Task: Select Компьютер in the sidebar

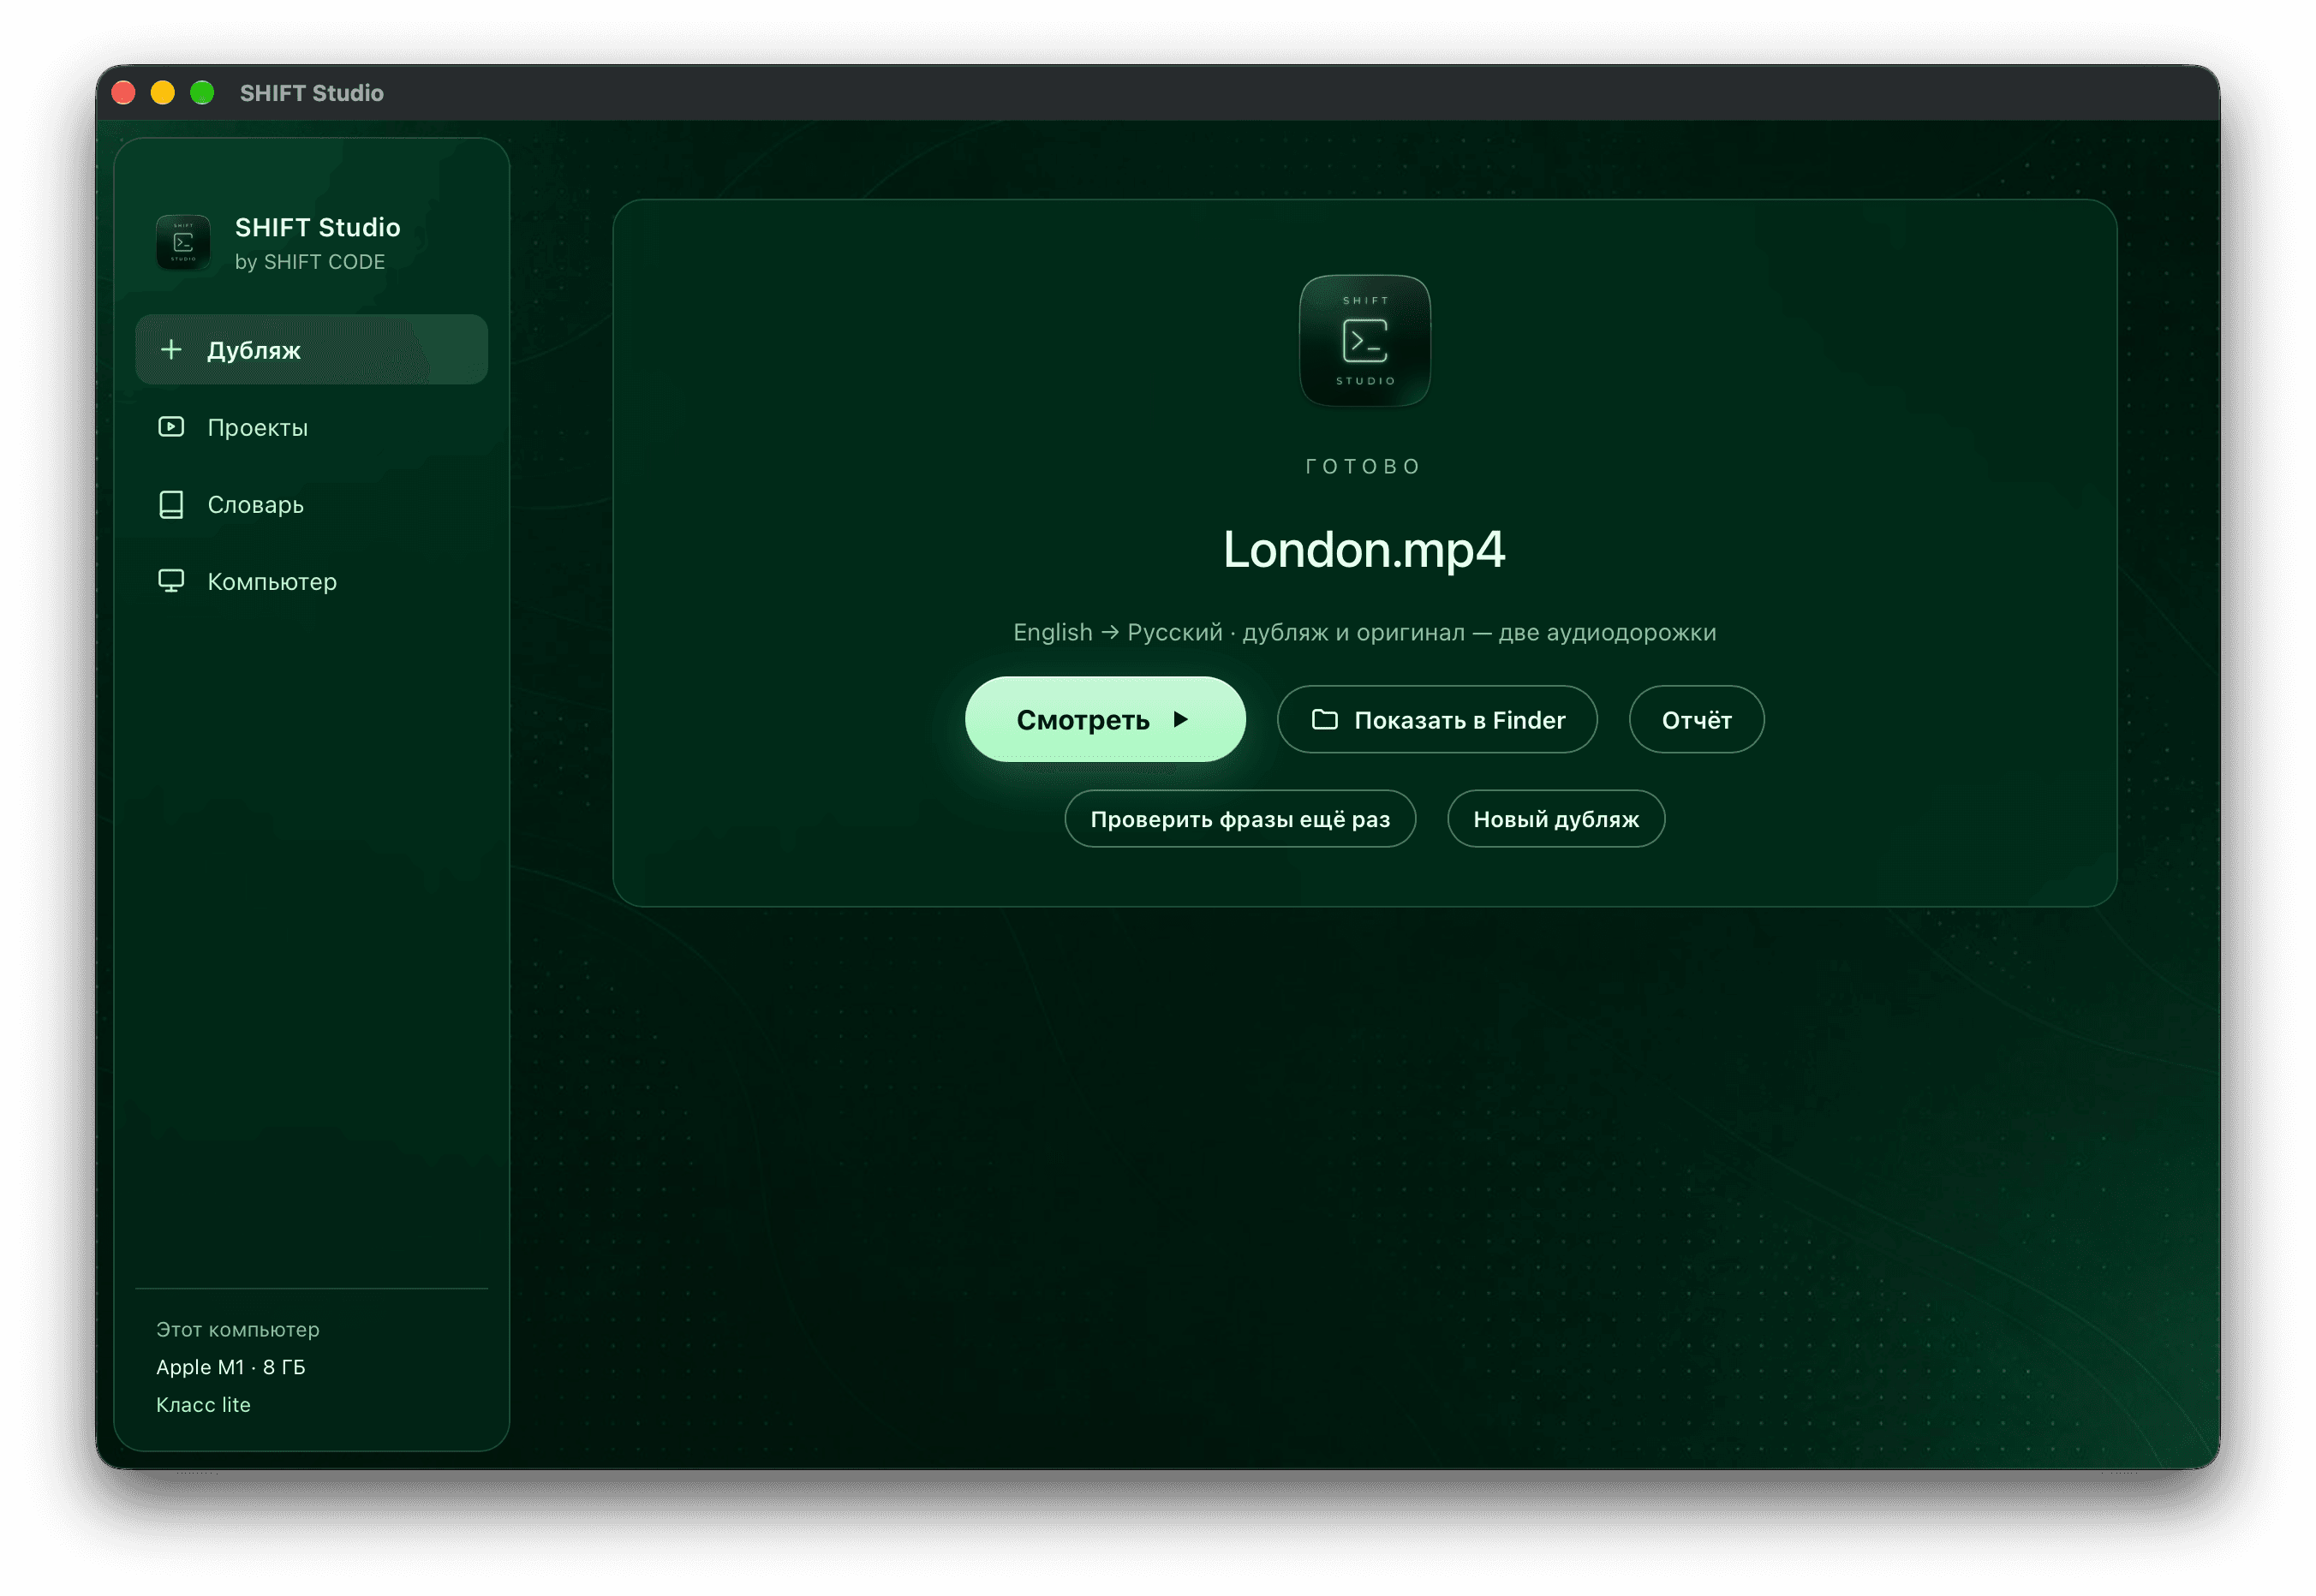Action: [x=311, y=581]
